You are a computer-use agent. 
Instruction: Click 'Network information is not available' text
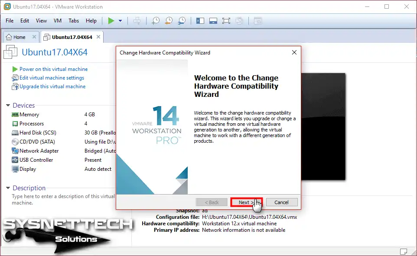(x=244, y=230)
